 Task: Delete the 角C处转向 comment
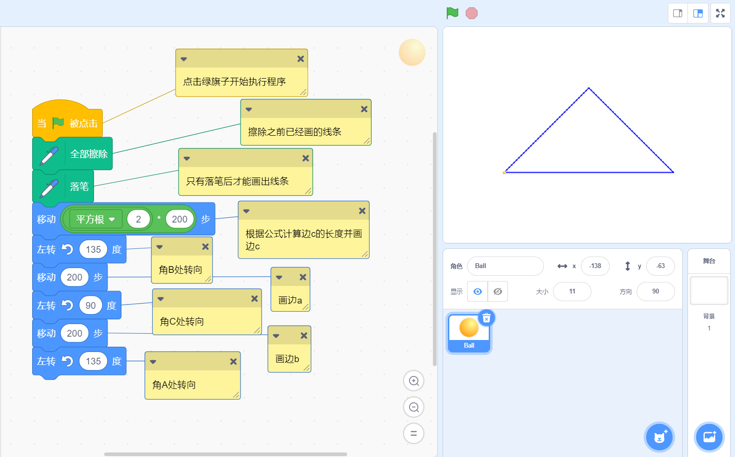pos(254,299)
